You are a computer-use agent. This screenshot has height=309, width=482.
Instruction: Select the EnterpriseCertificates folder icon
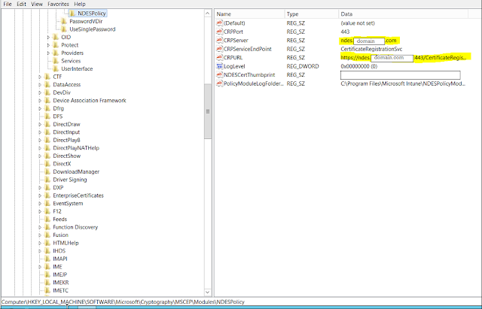[x=47, y=195]
